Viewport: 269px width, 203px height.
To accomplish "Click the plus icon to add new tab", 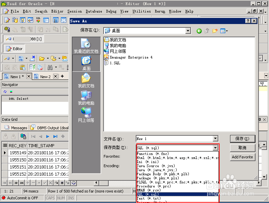I will tap(62, 76).
